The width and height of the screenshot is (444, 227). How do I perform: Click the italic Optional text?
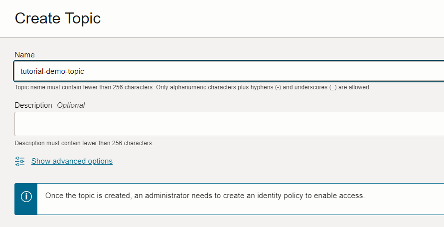pyautogui.click(x=71, y=105)
